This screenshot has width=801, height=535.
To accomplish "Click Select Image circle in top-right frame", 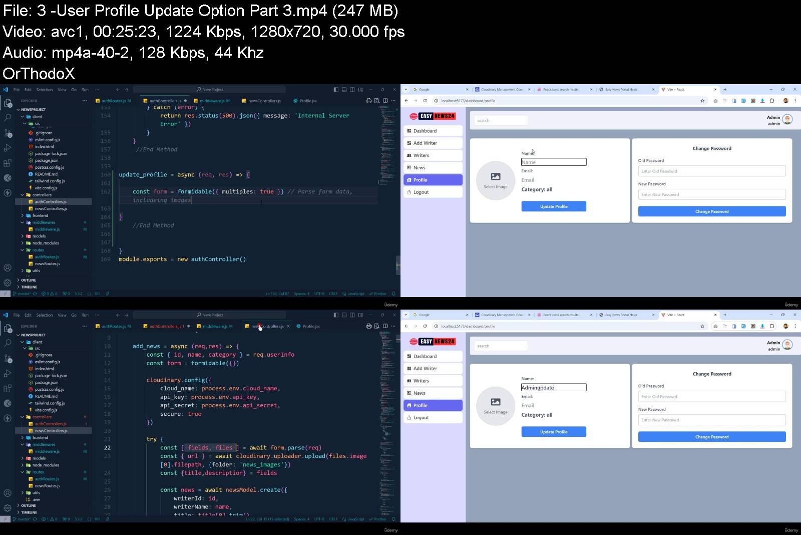I will pyautogui.click(x=496, y=180).
